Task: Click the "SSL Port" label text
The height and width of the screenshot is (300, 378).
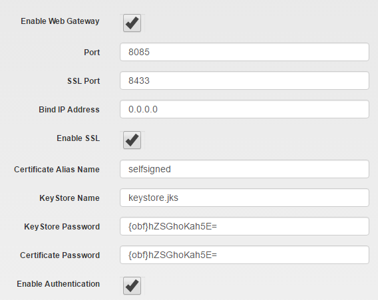Action: coord(83,81)
